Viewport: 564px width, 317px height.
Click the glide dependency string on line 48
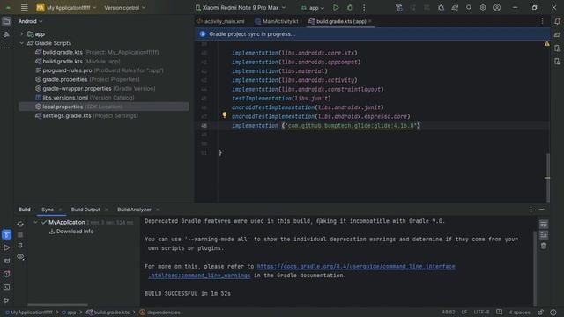(351, 126)
